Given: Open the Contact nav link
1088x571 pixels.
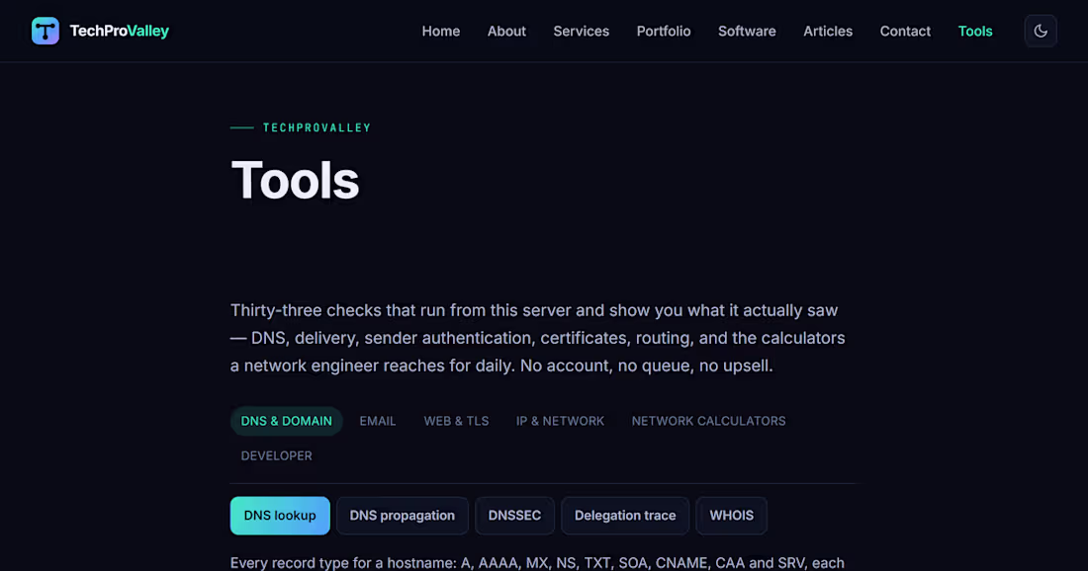Looking at the screenshot, I should [x=905, y=32].
